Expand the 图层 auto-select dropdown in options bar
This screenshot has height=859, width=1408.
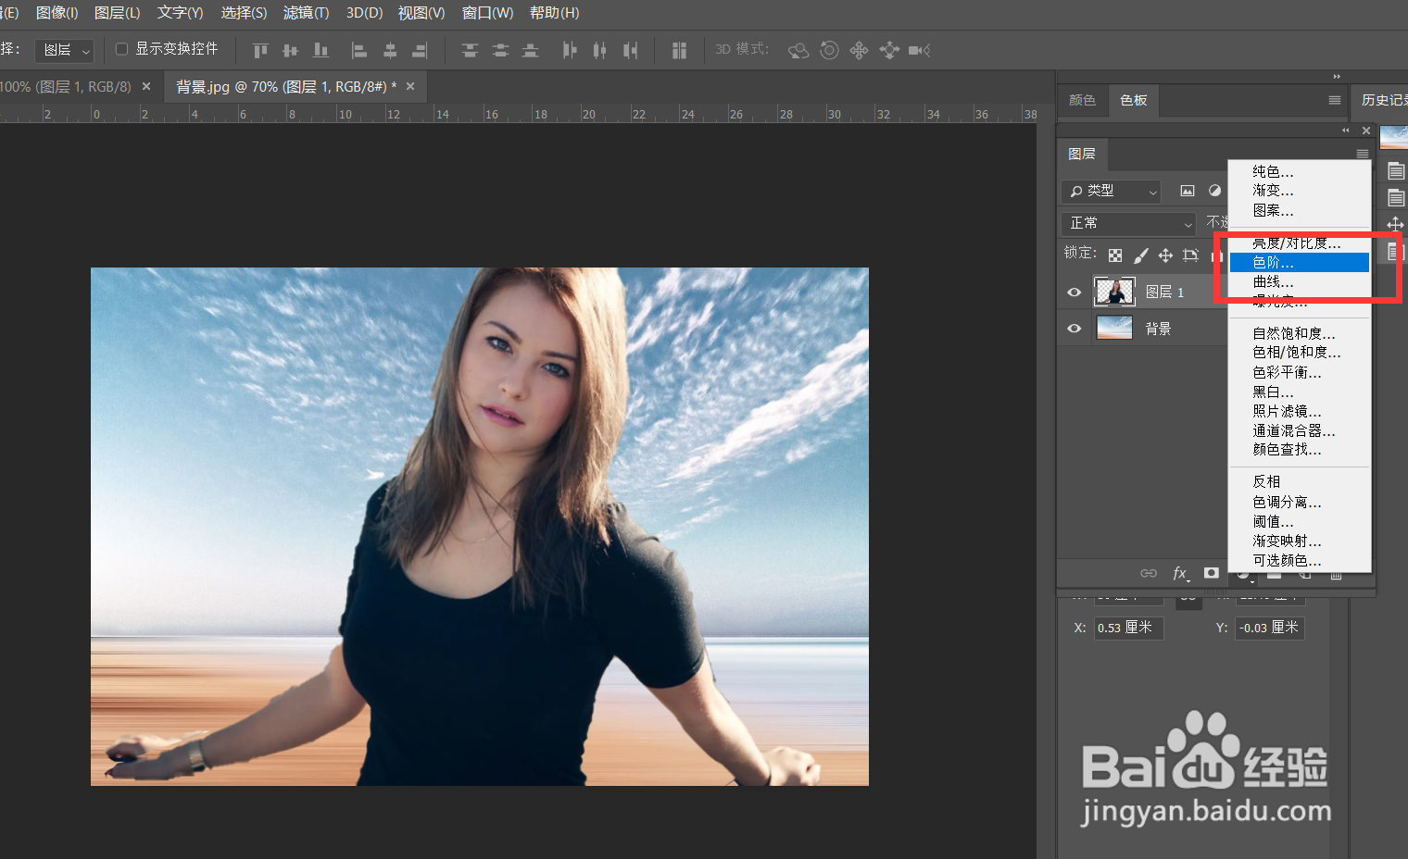pos(65,50)
